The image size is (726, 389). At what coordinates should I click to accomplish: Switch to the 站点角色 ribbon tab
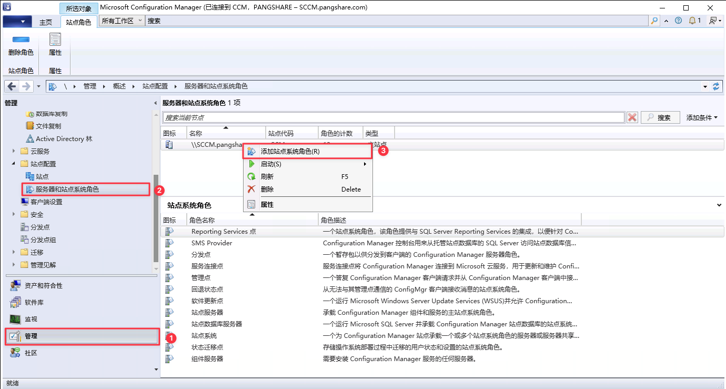[79, 22]
